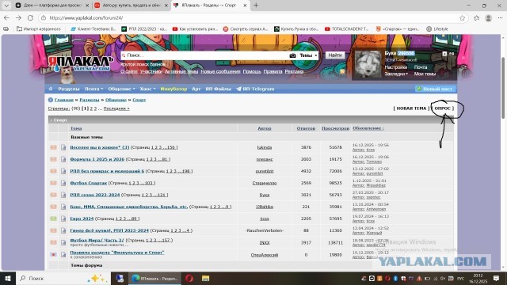Click the user avatar picture
Viewport: 507px width, 285px height.
[x=368, y=65]
